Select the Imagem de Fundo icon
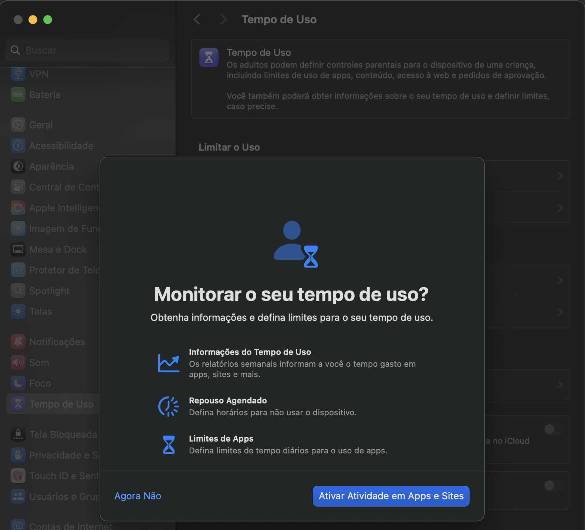The width and height of the screenshot is (585, 530). tap(18, 228)
